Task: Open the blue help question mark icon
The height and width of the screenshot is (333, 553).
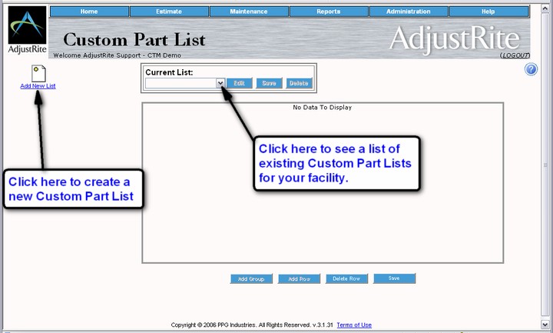Action: pos(531,69)
